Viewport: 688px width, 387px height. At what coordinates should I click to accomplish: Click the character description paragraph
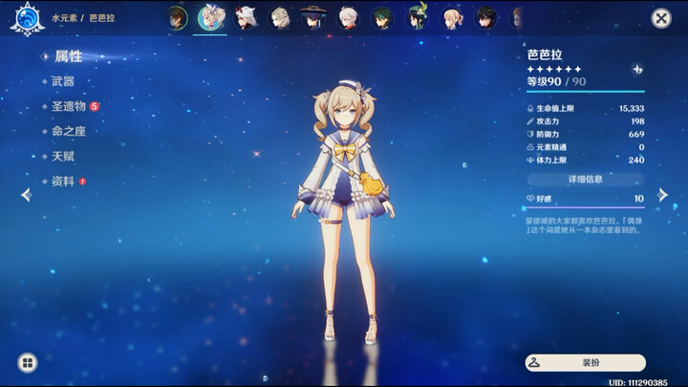click(584, 226)
